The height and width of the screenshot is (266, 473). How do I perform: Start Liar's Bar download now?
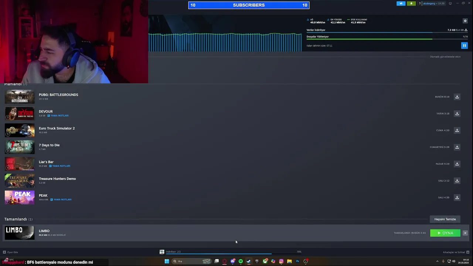[x=457, y=164]
